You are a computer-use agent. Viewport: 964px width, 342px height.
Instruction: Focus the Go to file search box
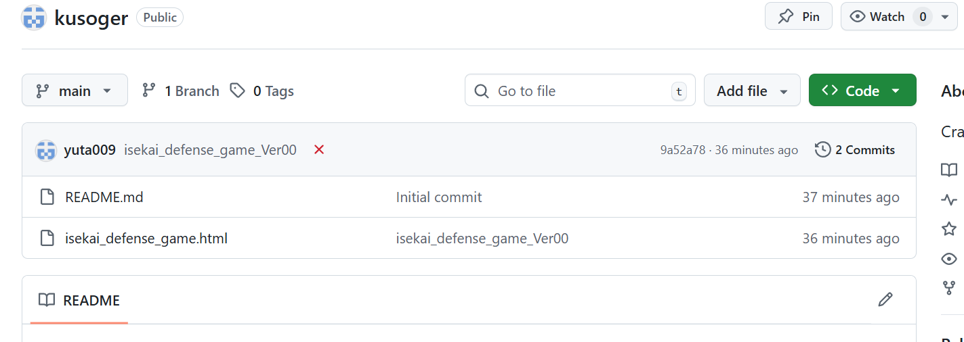pyautogui.click(x=579, y=91)
